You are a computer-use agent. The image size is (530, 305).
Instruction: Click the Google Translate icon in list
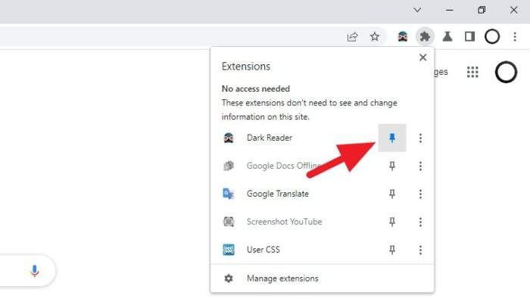[229, 194]
